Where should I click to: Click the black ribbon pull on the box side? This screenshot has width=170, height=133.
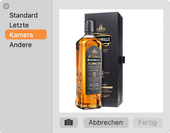click(x=123, y=60)
